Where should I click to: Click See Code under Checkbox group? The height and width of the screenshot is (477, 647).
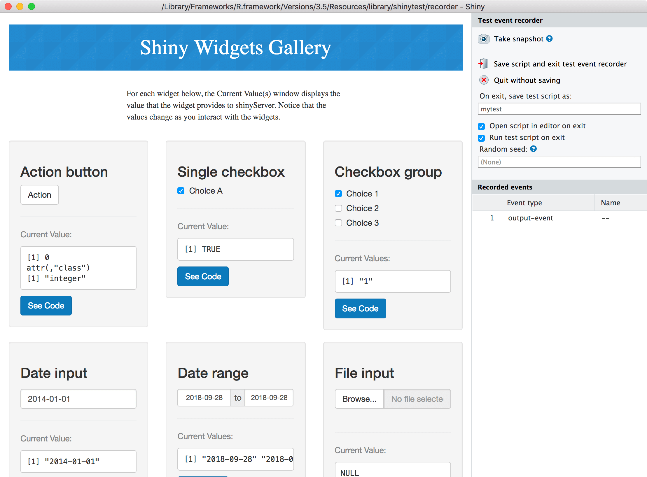(361, 308)
